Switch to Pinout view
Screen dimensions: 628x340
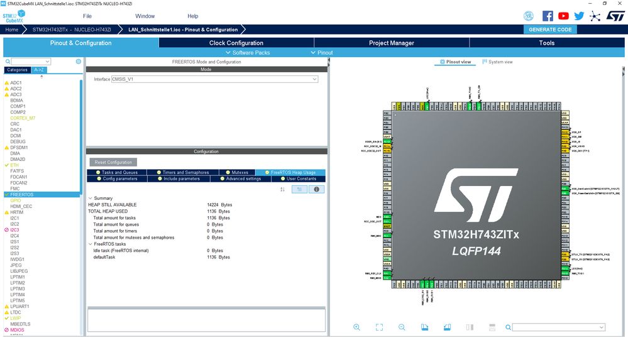coord(455,62)
